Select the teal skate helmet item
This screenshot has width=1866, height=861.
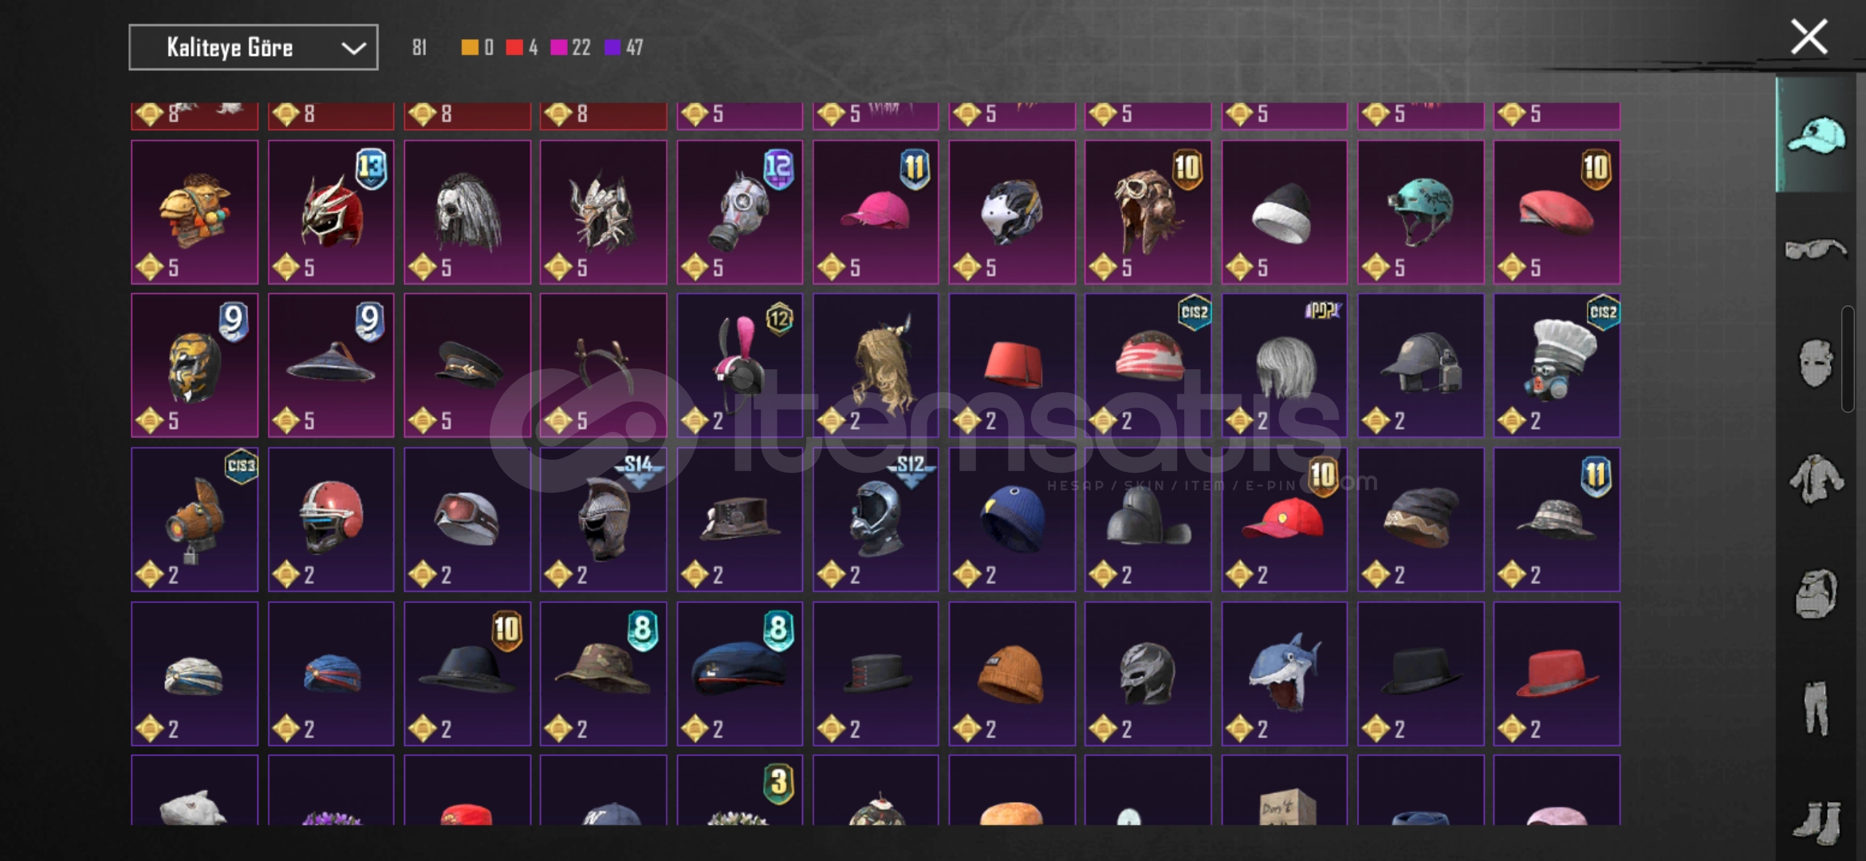pos(1420,212)
